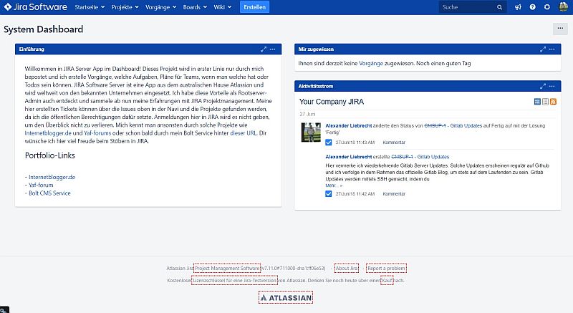573x313 pixels.
Task: Click the Portfolio-Links heading
Action: (49, 155)
